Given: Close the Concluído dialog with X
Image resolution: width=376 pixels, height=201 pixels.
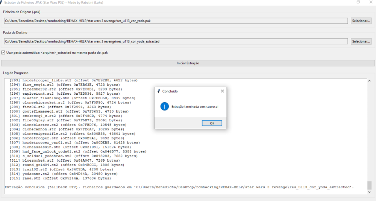Looking at the screenshot, I should [222, 91].
